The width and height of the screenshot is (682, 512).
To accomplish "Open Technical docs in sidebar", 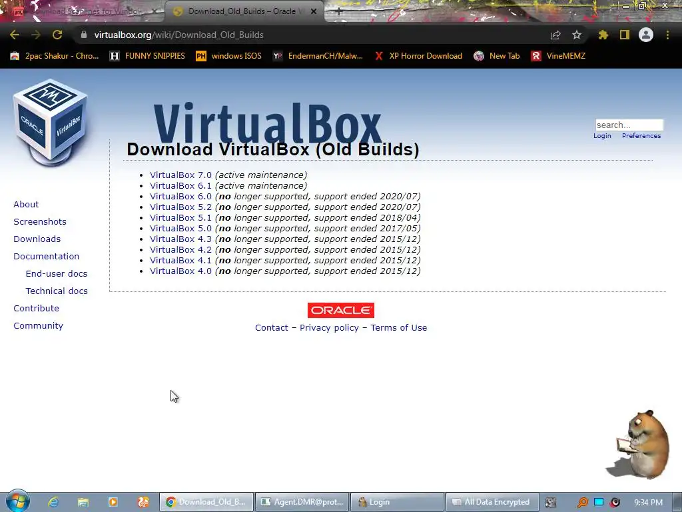I will [57, 291].
